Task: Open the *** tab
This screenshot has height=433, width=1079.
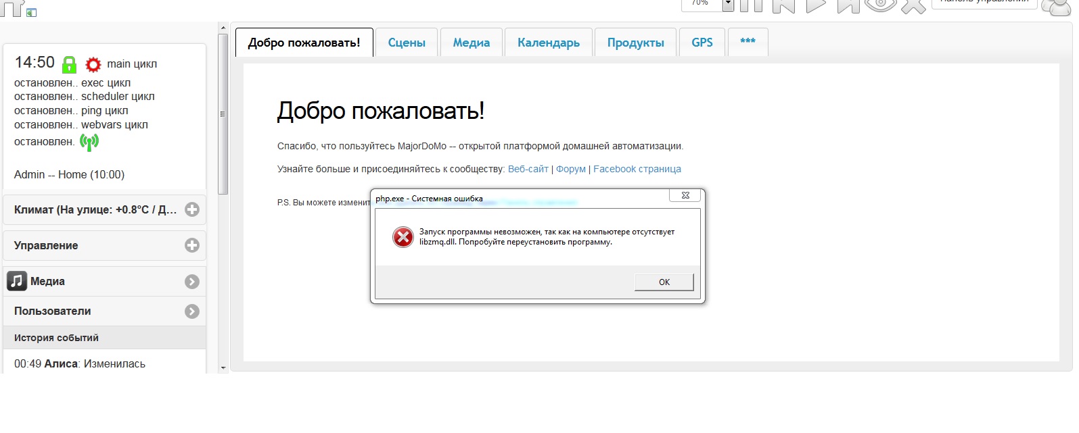Action: click(748, 43)
